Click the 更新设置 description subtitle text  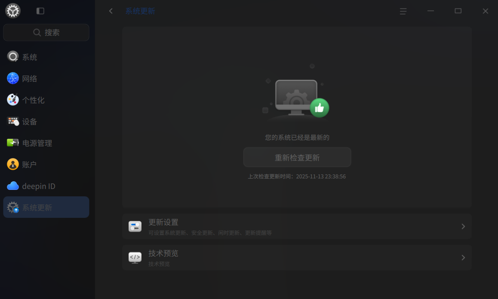(210, 233)
